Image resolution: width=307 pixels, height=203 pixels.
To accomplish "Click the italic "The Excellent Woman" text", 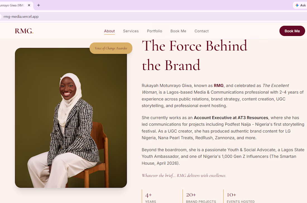I will coord(215,89).
